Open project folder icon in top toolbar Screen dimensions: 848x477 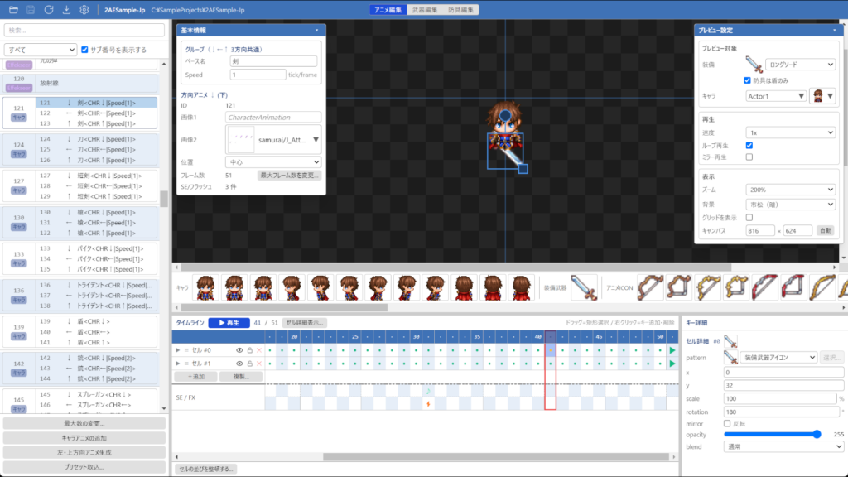point(13,10)
